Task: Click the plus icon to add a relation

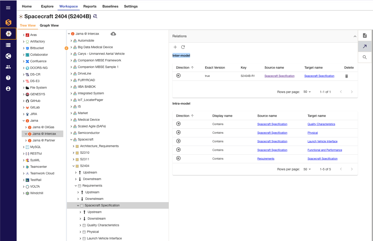Action: (x=175, y=47)
